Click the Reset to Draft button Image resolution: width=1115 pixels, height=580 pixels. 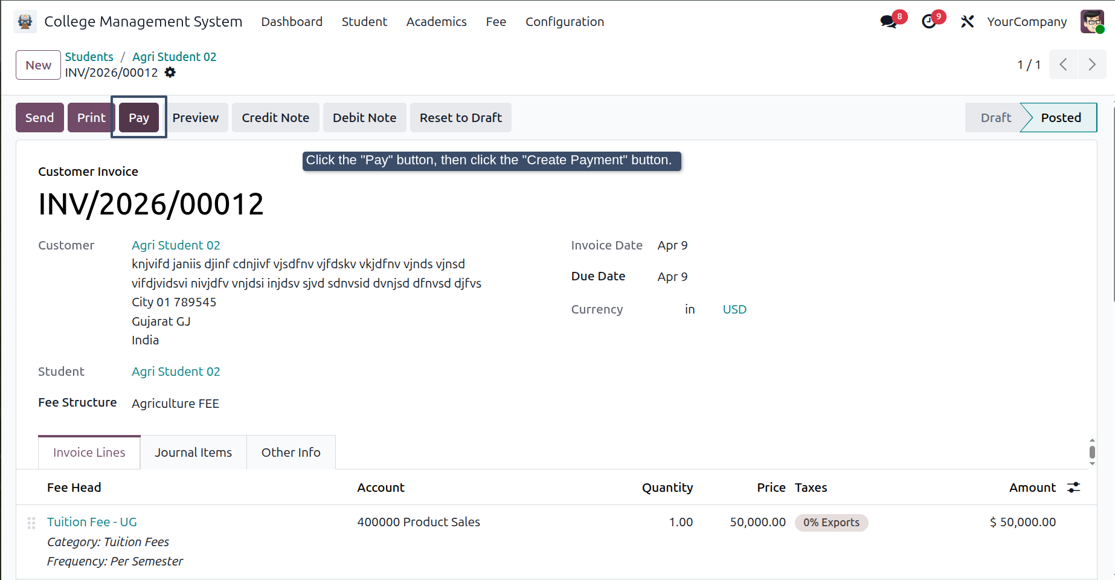tap(461, 118)
